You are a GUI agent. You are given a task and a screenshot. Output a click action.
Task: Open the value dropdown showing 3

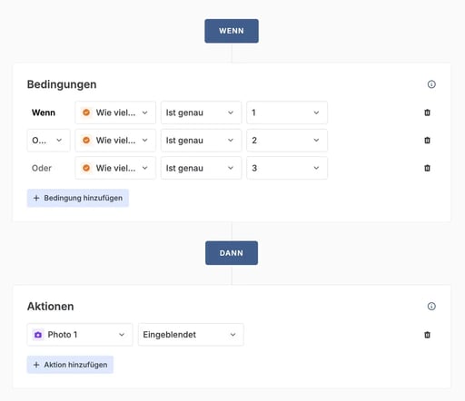[287, 168]
